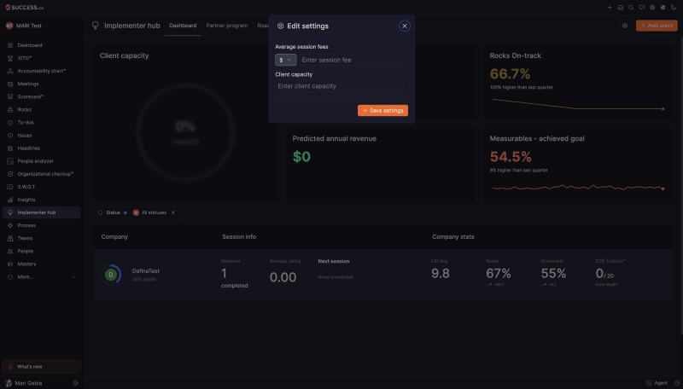Click the search icon in top bar
This screenshot has width=683, height=389.
click(x=631, y=8)
